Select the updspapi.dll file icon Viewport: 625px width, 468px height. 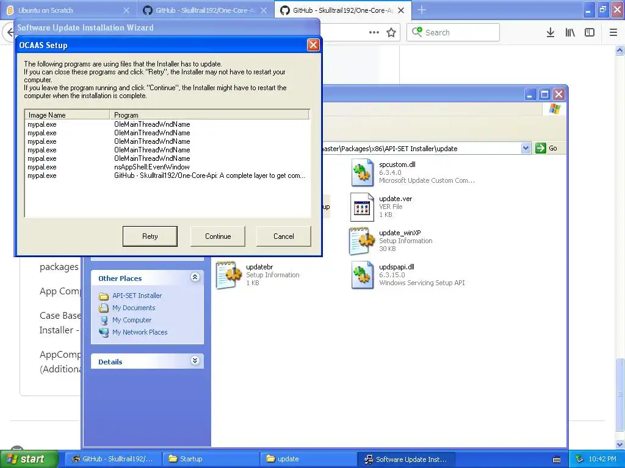coord(363,275)
